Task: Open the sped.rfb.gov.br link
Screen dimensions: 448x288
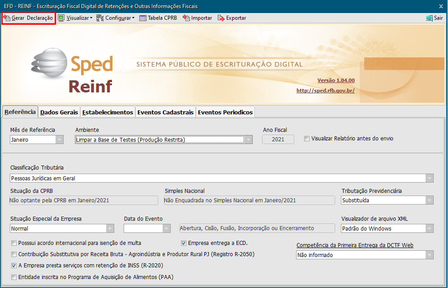Action: tap(325, 91)
